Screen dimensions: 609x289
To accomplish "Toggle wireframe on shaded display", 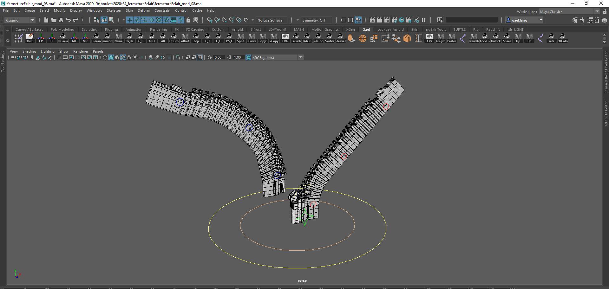I will point(123,57).
